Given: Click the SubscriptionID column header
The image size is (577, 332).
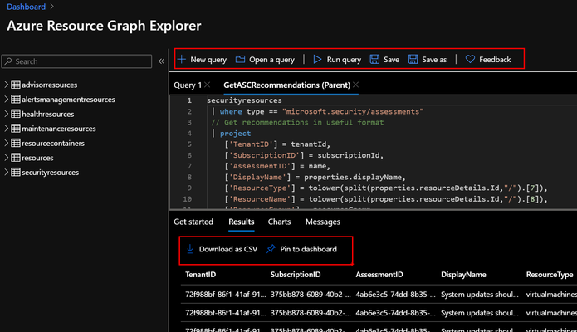Looking at the screenshot, I should [x=296, y=275].
